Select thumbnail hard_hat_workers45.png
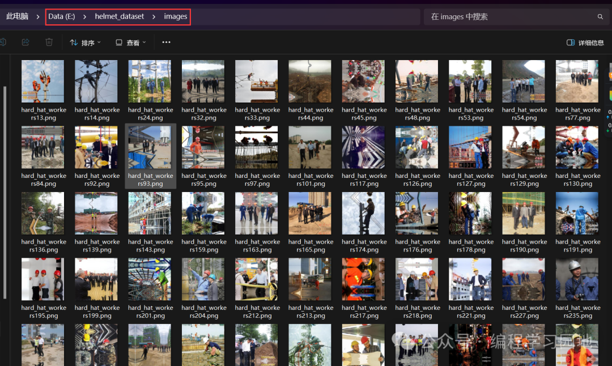 [363, 81]
